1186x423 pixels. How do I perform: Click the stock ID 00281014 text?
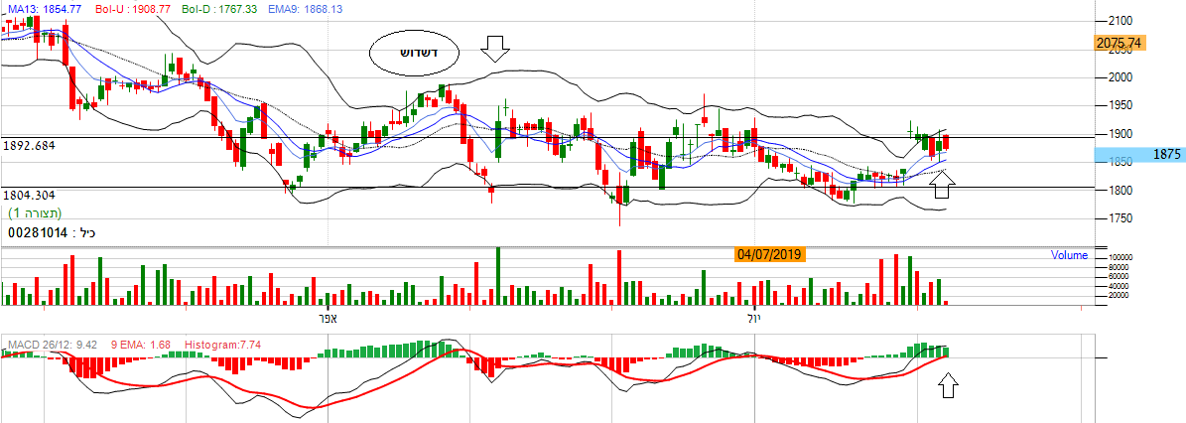(38, 231)
